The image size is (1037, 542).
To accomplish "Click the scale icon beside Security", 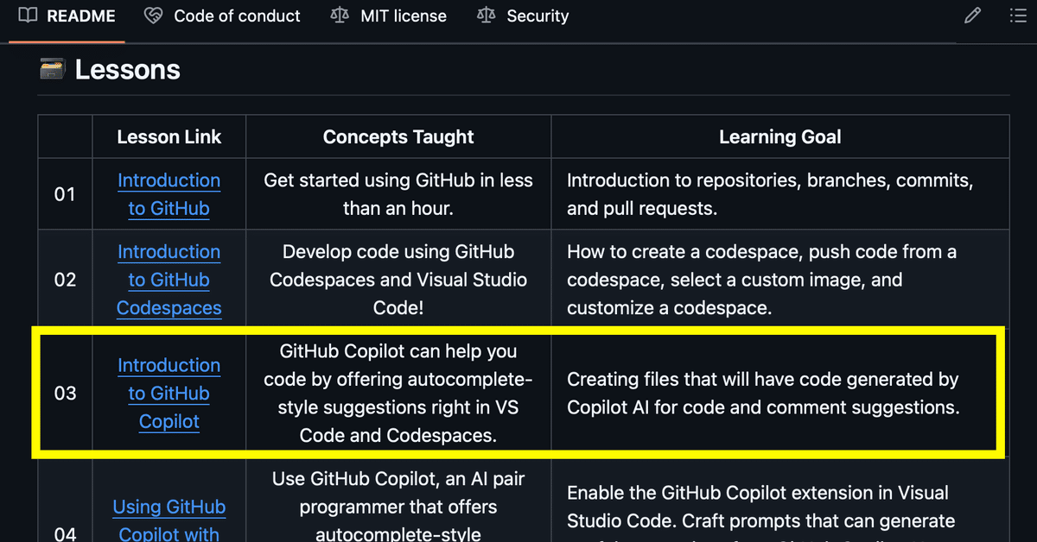I will [x=487, y=16].
